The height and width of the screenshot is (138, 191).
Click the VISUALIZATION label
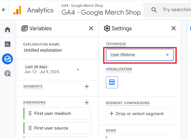(x=119, y=69)
